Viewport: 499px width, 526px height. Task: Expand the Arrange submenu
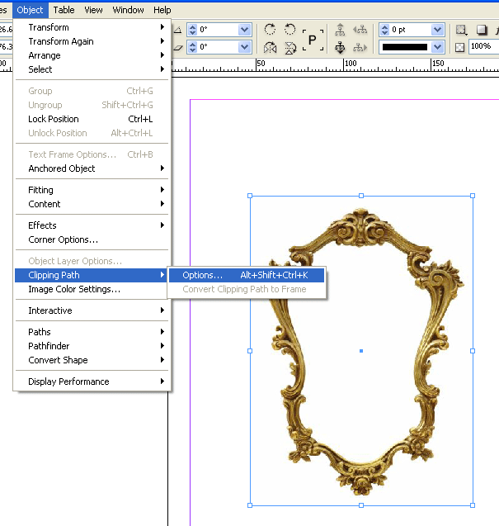[x=92, y=55]
